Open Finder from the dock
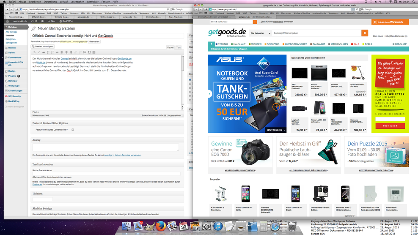 pos(126,227)
